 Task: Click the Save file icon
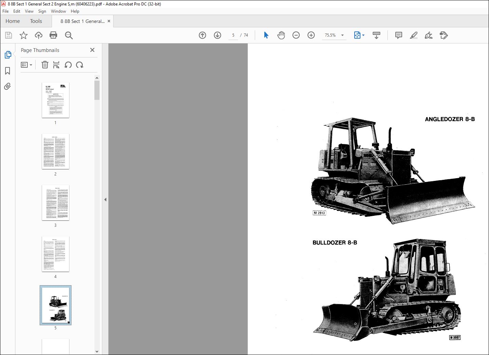(9, 35)
